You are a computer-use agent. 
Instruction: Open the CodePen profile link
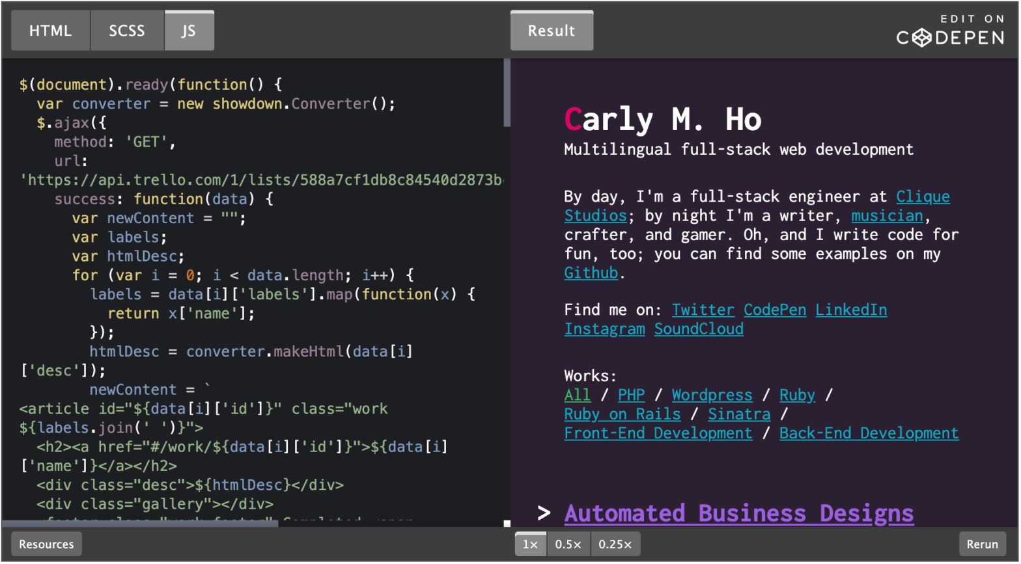775,310
